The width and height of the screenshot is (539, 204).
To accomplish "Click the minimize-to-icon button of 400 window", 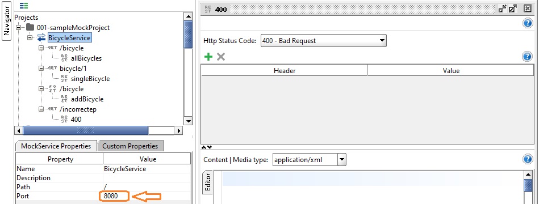I will (x=503, y=9).
